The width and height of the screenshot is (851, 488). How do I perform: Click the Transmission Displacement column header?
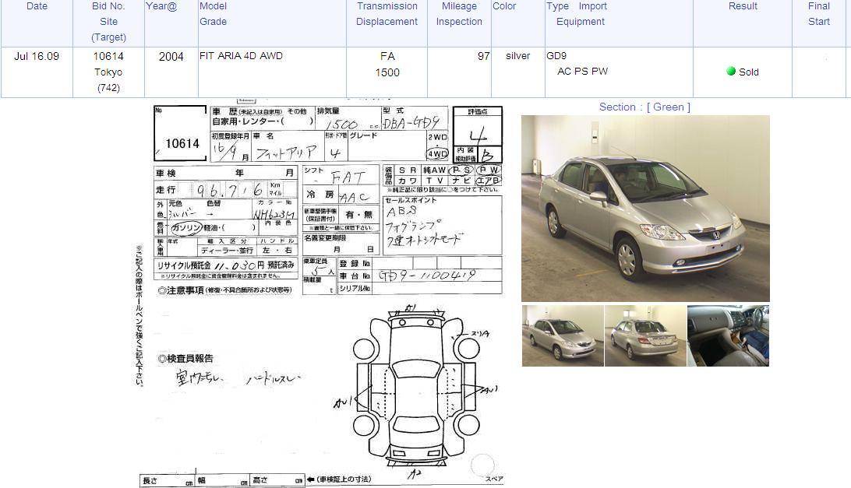pos(387,14)
